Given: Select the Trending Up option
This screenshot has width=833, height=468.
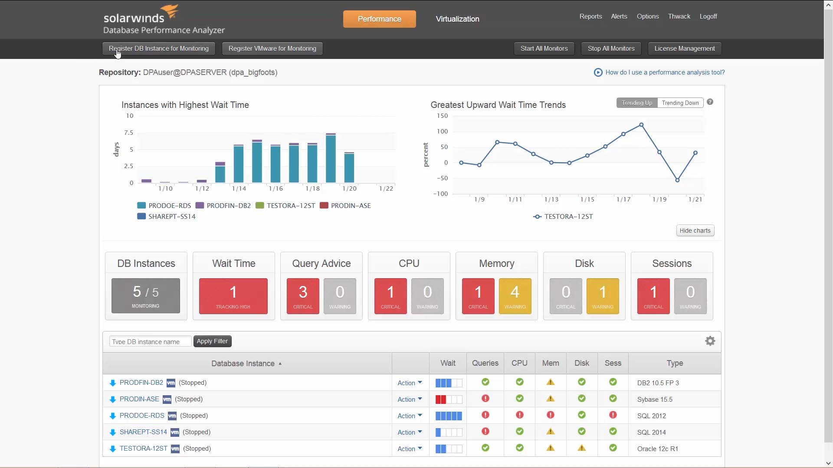Looking at the screenshot, I should pyautogui.click(x=636, y=103).
